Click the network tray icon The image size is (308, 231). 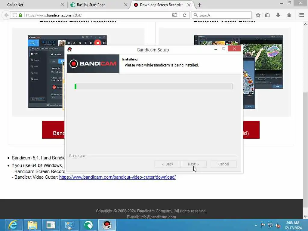270,225
